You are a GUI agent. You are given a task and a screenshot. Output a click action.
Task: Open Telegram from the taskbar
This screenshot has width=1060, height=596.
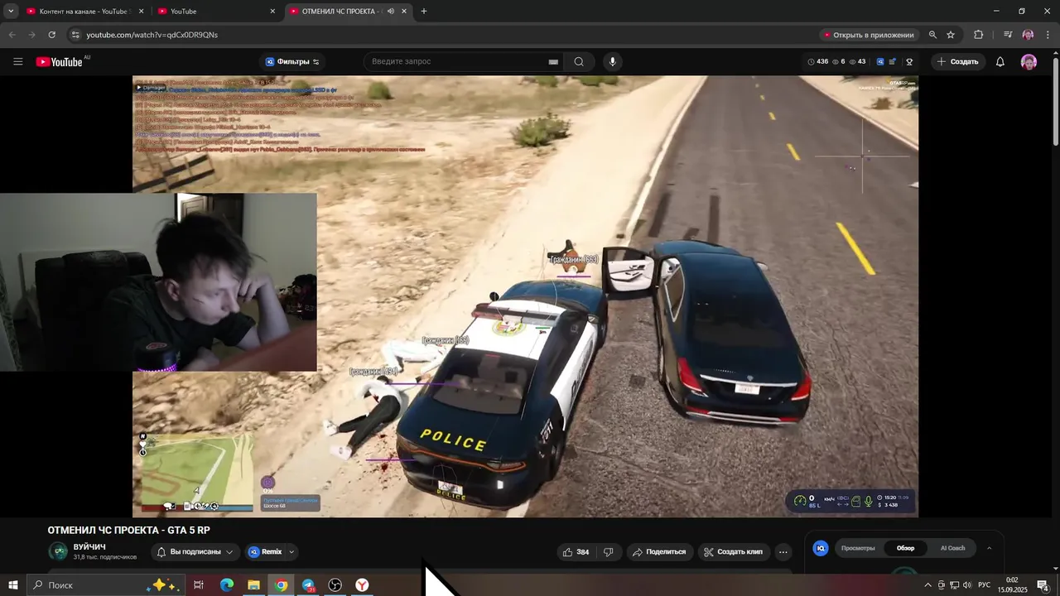pyautogui.click(x=308, y=585)
